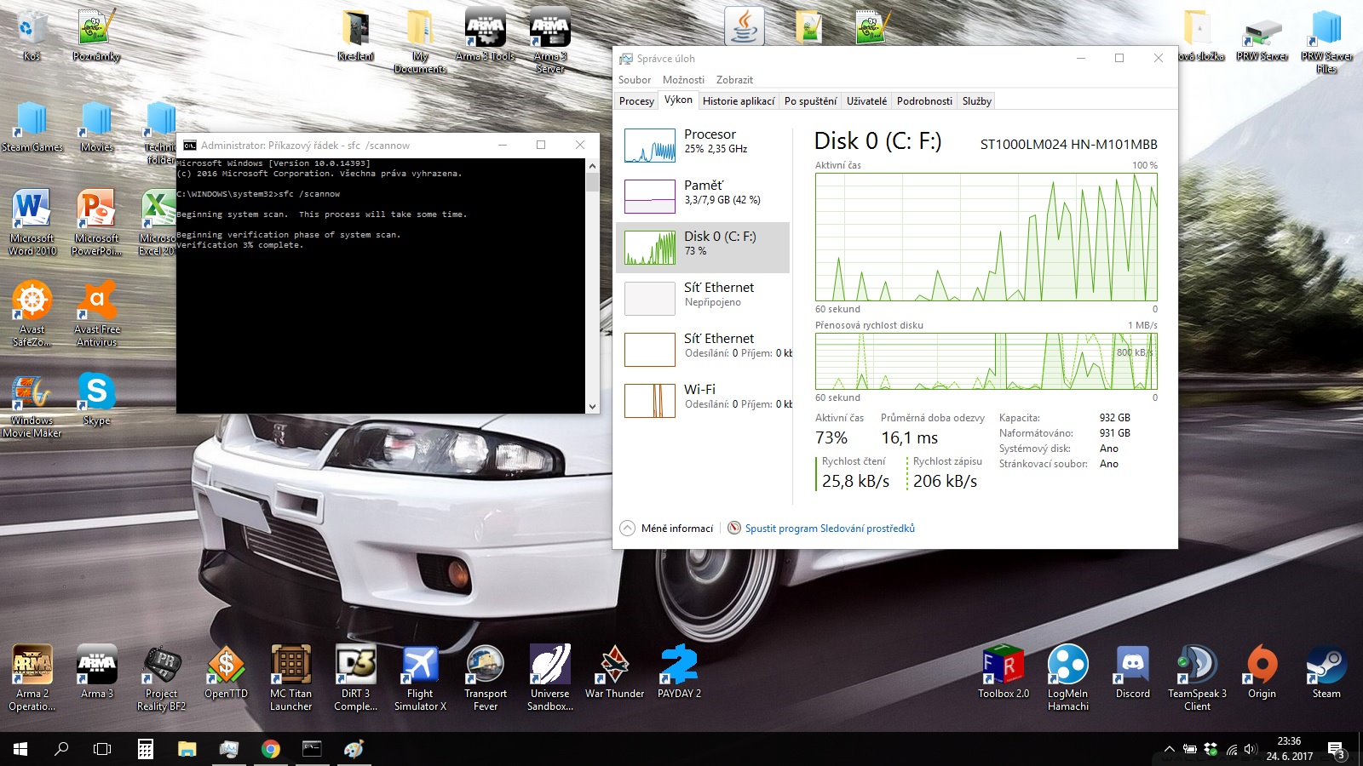This screenshot has height=766, width=1363.
Task: Click the command prompt scroll-down arrow
Action: (592, 407)
